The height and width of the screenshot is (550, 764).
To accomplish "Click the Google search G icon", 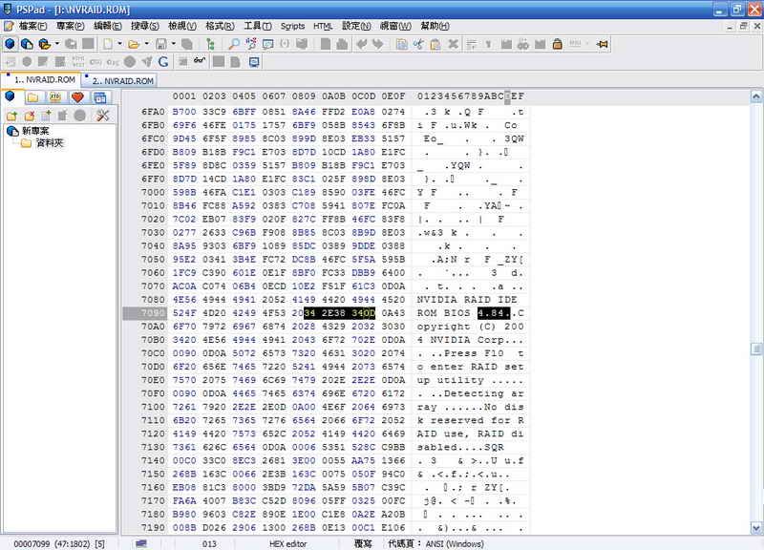I will 163,62.
